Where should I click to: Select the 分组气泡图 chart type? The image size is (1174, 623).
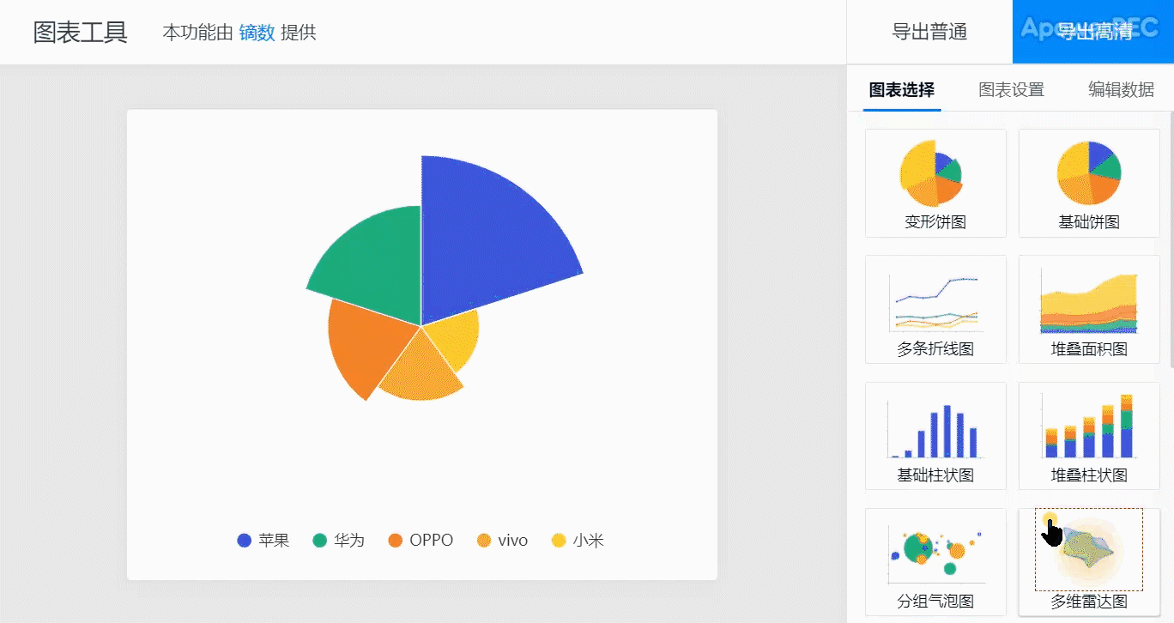[935, 561]
